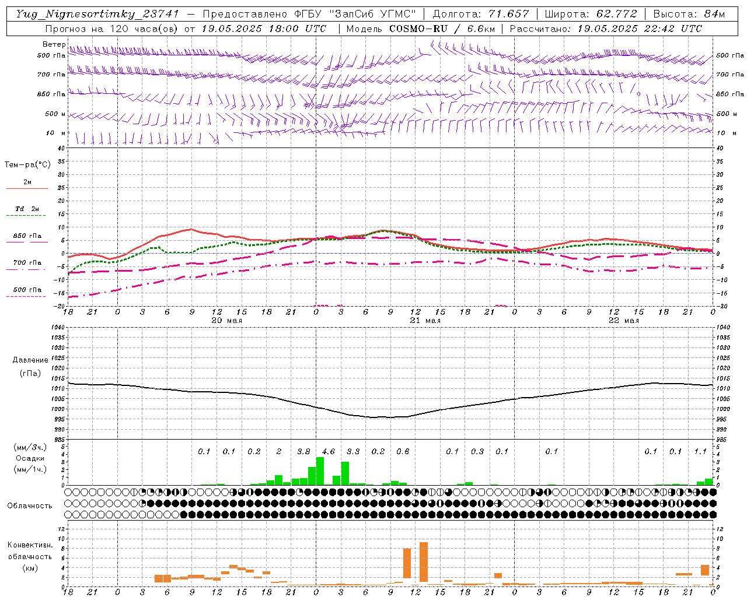Click the Высота: 84м value
Image resolution: width=747 pixels, height=597 pixels.
point(689,14)
